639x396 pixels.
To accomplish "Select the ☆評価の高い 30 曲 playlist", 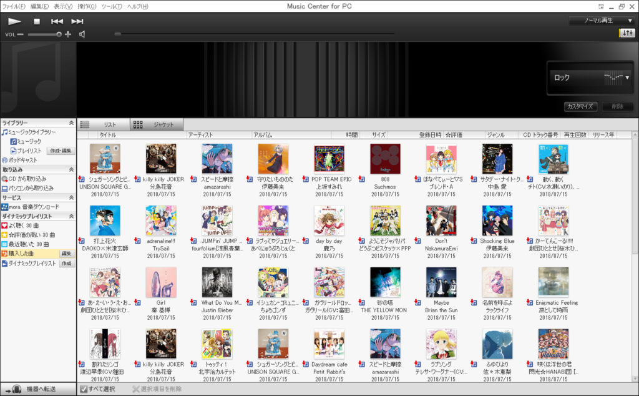I will [28, 235].
